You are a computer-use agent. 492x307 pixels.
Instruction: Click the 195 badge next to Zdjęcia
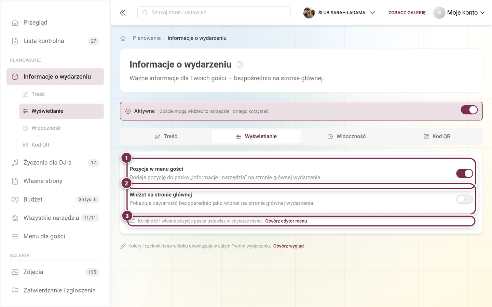(x=92, y=272)
